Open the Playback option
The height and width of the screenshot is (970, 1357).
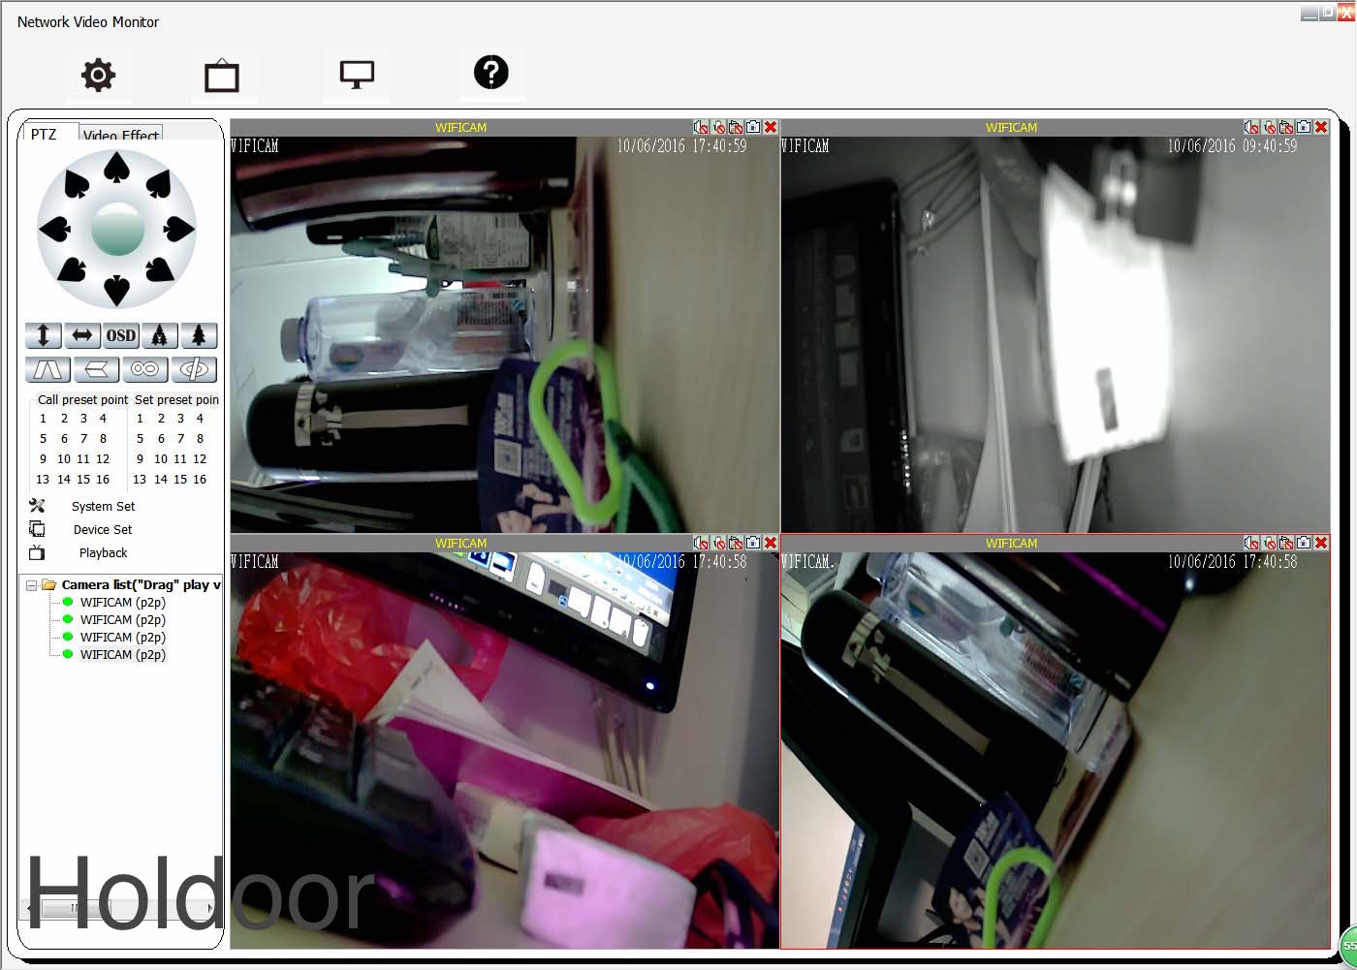103,553
